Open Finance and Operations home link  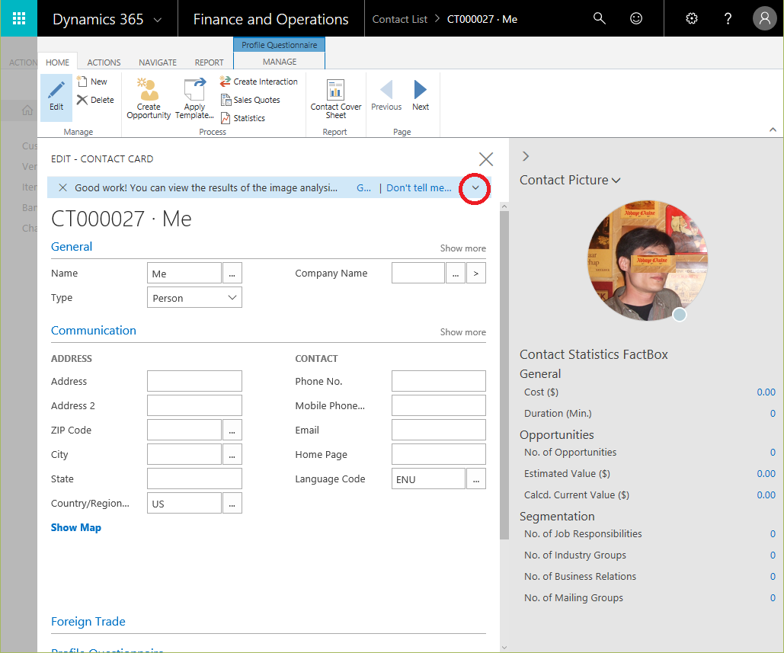point(270,19)
